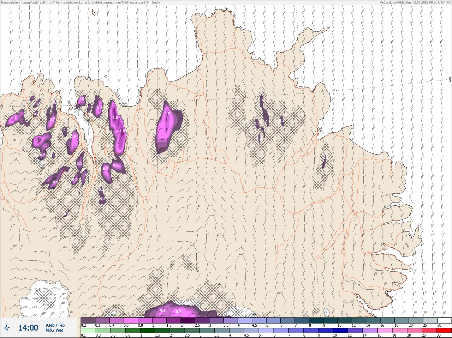Pick the bright pink 0.5–0.8 snow legend swatch
Image resolution: width=452 pixels, height=338 pixels.
point(131,320)
